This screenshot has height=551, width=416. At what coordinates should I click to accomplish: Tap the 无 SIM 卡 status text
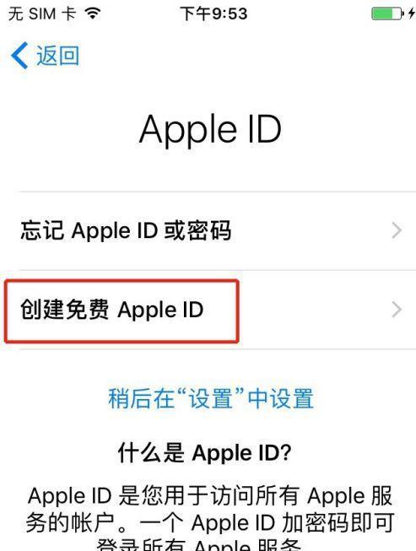tap(42, 14)
